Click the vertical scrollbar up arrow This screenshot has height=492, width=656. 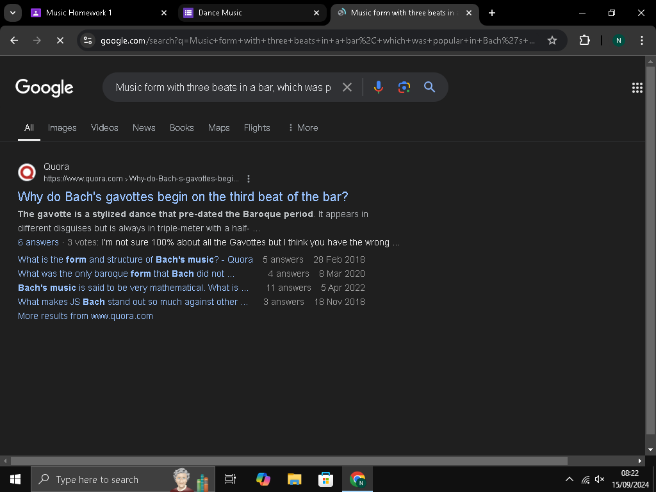(x=650, y=62)
